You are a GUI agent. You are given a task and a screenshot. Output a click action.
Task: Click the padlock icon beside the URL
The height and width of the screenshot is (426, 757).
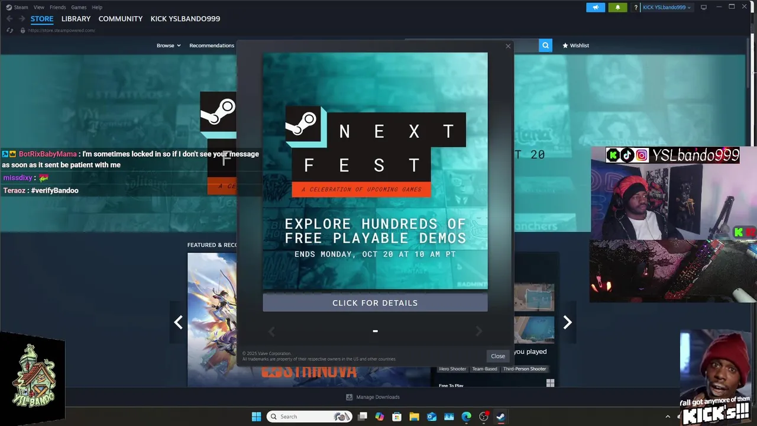point(22,30)
